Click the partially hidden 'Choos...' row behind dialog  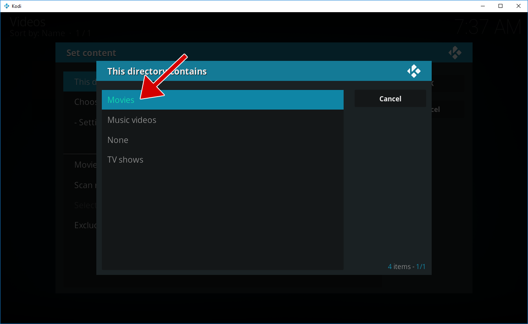click(x=80, y=102)
